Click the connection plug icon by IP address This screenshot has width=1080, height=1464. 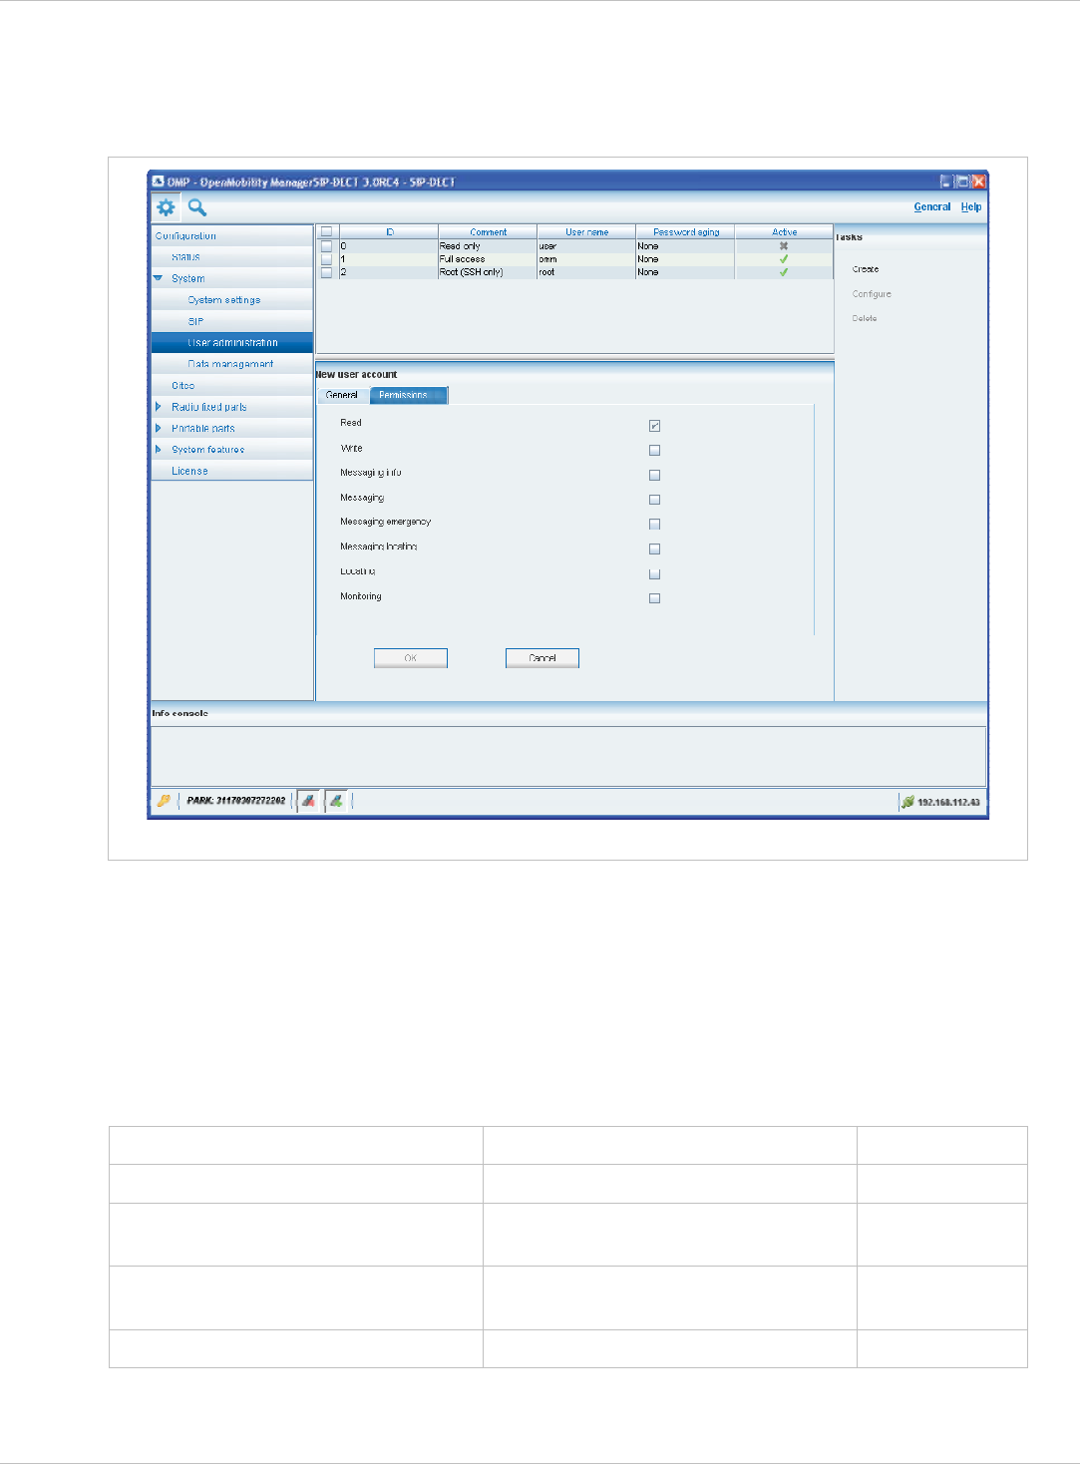tap(907, 801)
